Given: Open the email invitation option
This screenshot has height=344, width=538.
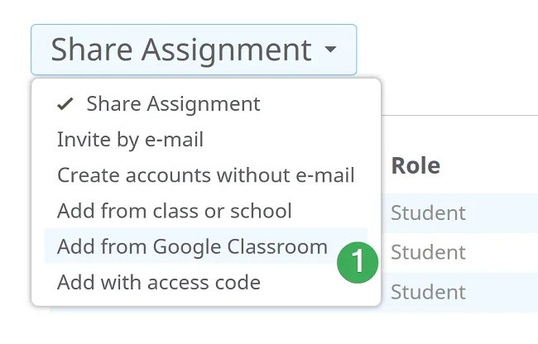Looking at the screenshot, I should pyautogui.click(x=130, y=140).
